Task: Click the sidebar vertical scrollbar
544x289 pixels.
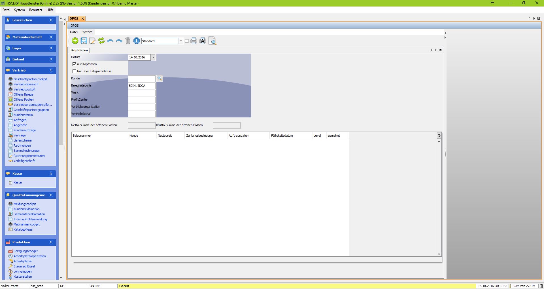Action: 61,85
